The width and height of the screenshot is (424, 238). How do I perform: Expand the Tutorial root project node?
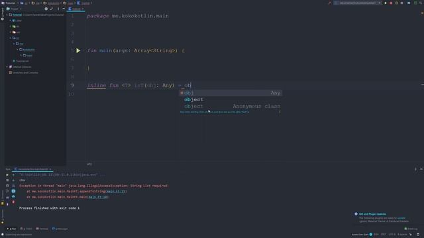point(7,15)
